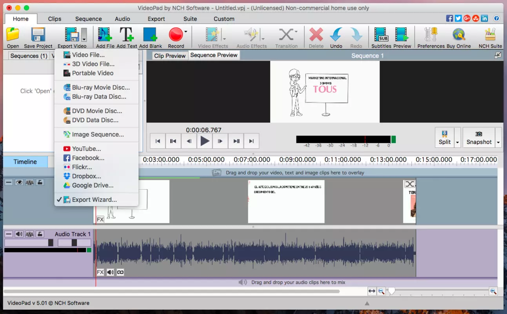This screenshot has width=507, height=314.
Task: Toggle the audio clip link icon
Action: pos(120,272)
